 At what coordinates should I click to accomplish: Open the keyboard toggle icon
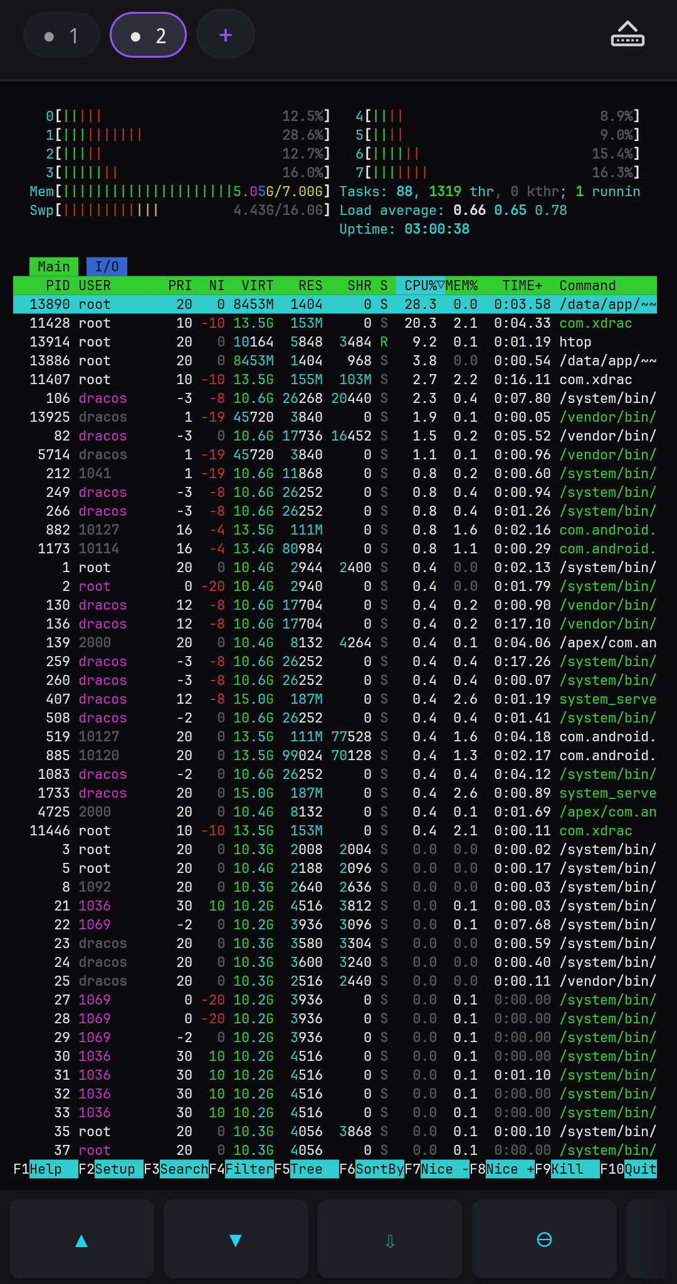(x=627, y=34)
